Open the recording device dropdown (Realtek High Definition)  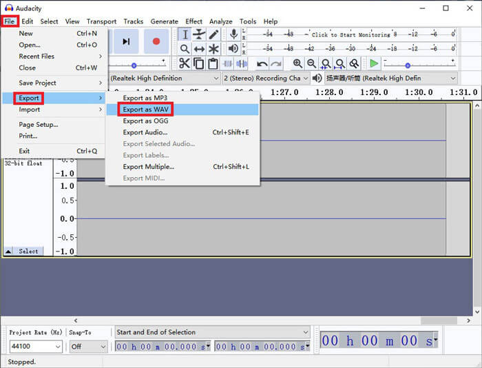point(165,78)
